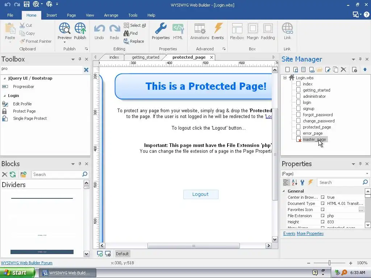Collapse the General properties section
This screenshot has width=371, height=278.
tap(284, 191)
